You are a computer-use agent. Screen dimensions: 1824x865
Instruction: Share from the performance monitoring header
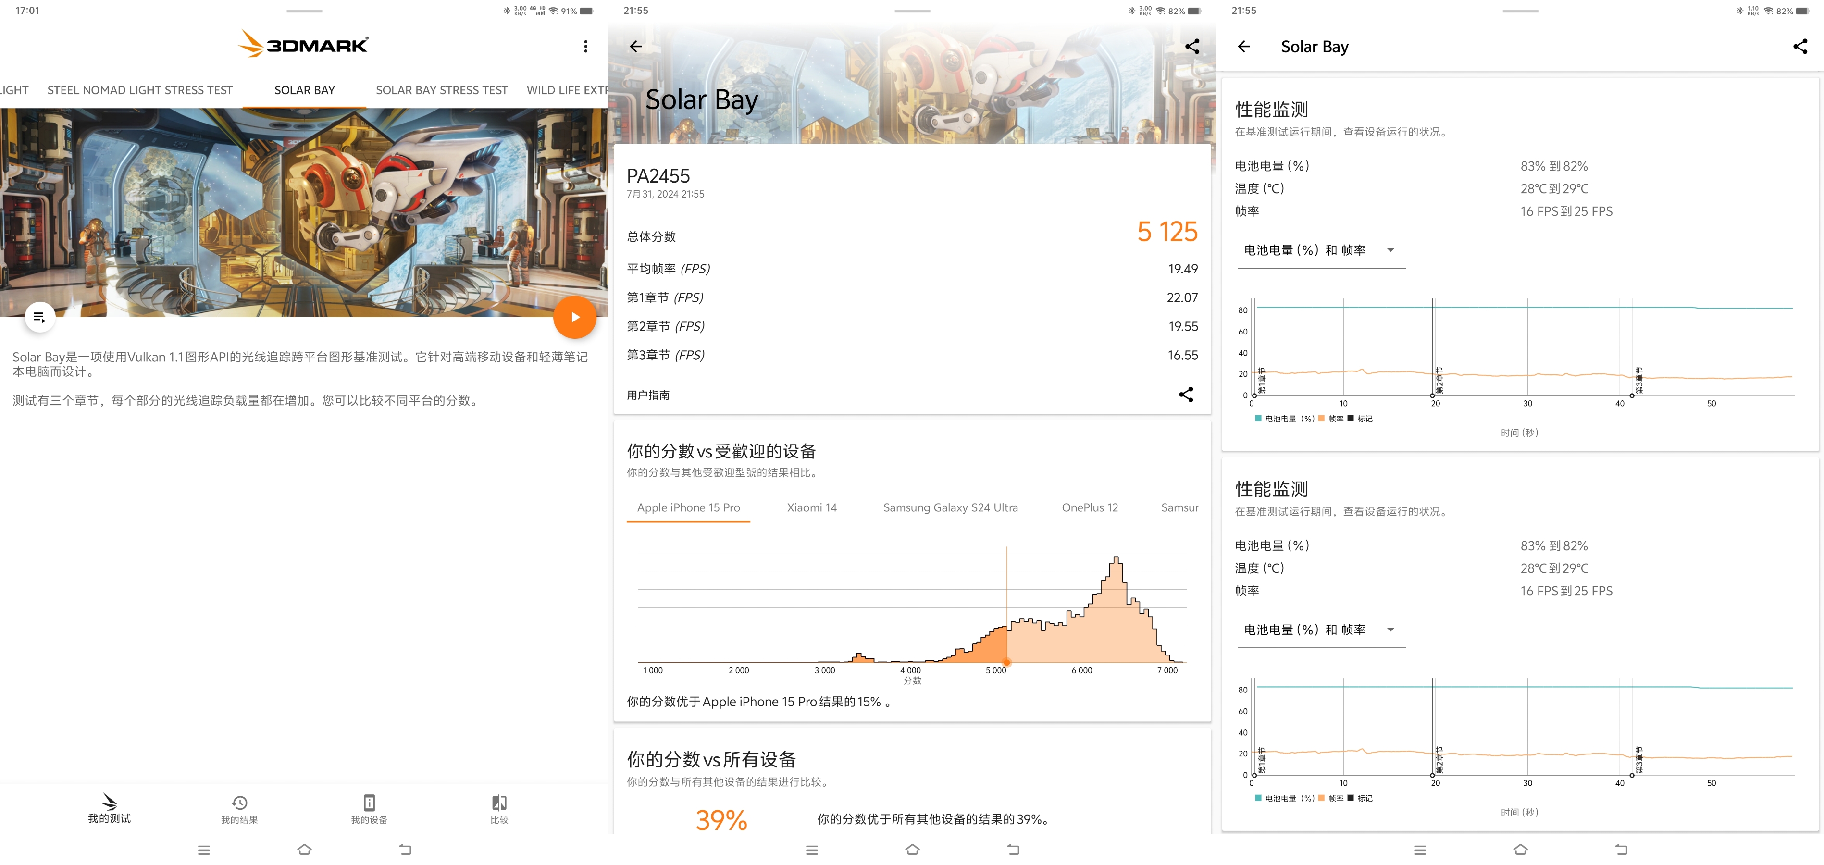[x=1800, y=46]
